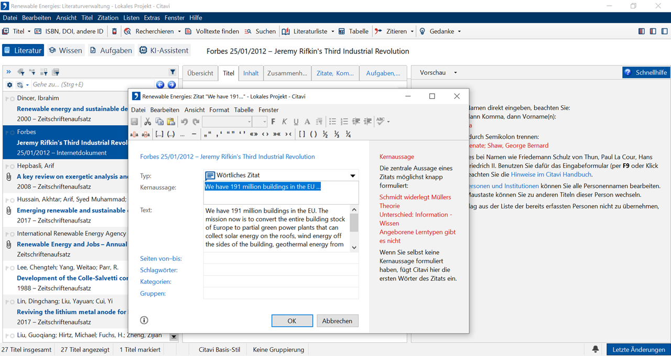671x356 pixels.
Task: Insert the one-half fraction symbol
Action: click(326, 134)
